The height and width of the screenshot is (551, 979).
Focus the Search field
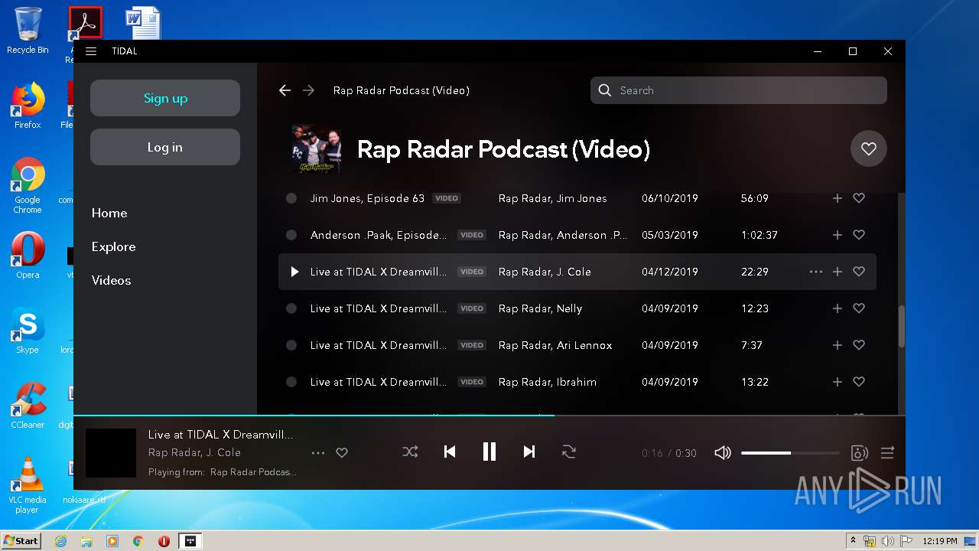[739, 90]
